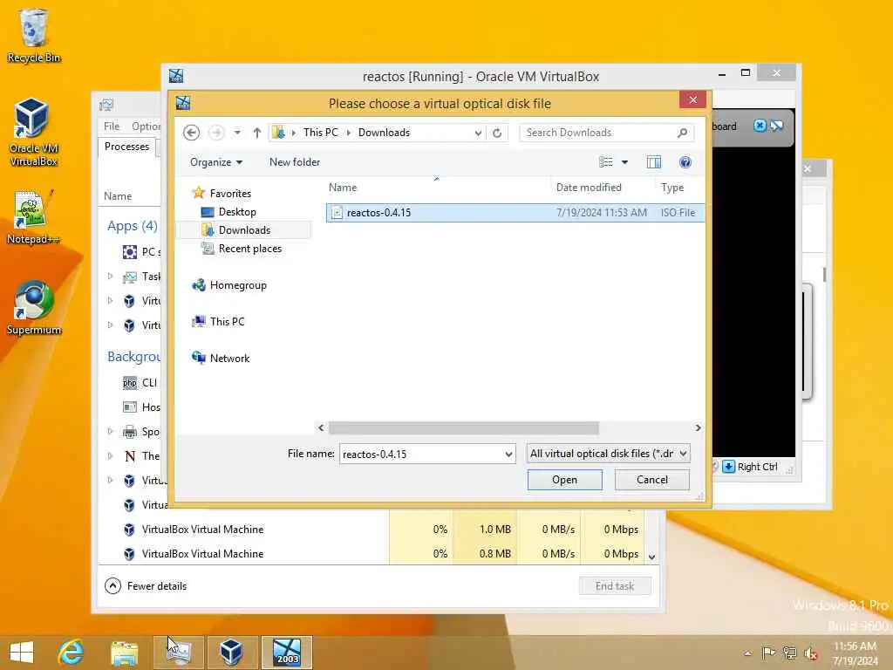
Task: Open Notepad++ desktop shortcut
Action: 34,217
